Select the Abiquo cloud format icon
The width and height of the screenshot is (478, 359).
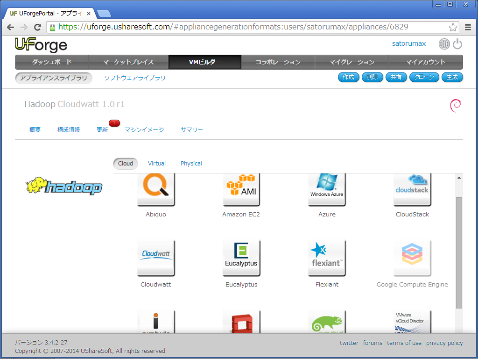156,189
